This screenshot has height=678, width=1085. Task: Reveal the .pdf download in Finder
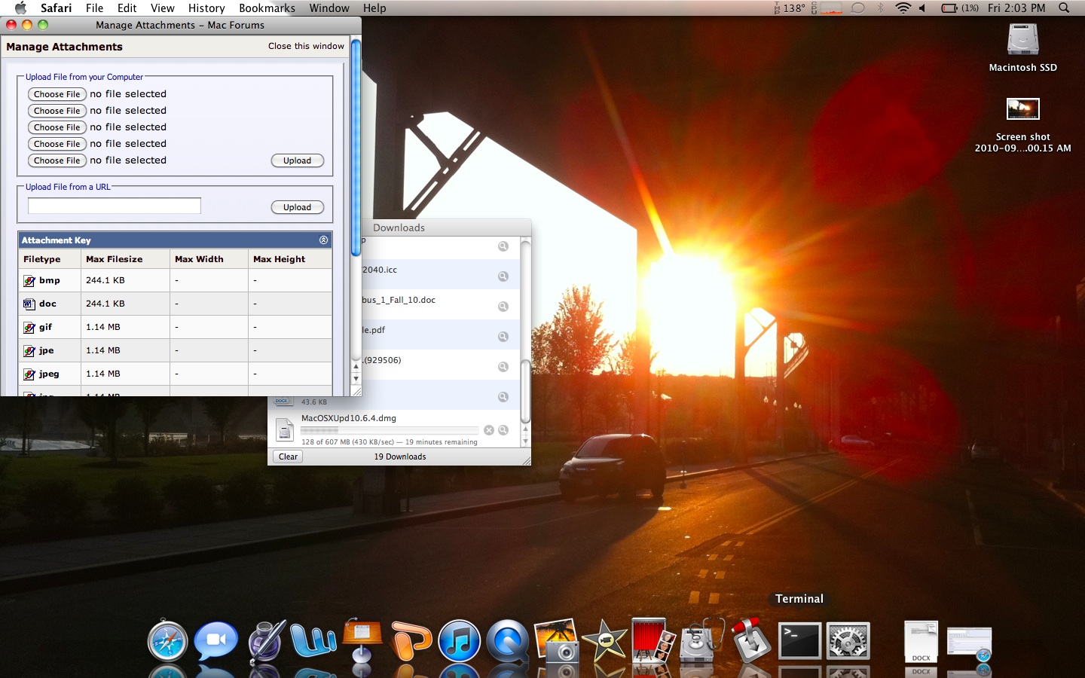[503, 337]
